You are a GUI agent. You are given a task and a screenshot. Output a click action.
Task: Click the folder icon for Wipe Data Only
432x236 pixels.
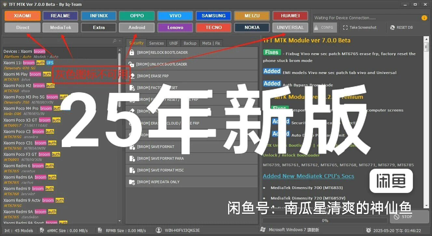coord(132,182)
